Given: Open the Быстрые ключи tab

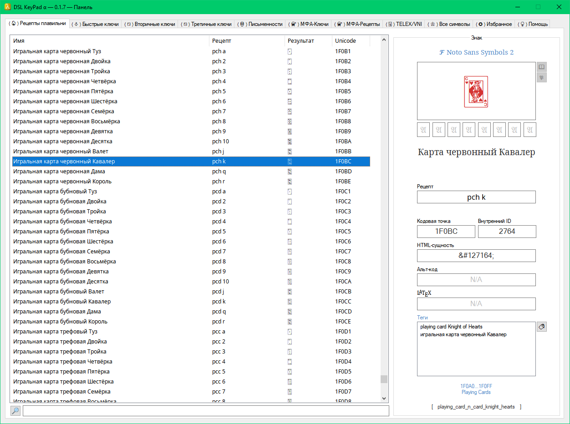Looking at the screenshot, I should point(96,24).
